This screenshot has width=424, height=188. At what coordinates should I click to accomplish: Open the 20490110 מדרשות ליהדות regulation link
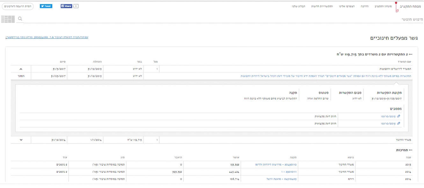(x=276, y=164)
